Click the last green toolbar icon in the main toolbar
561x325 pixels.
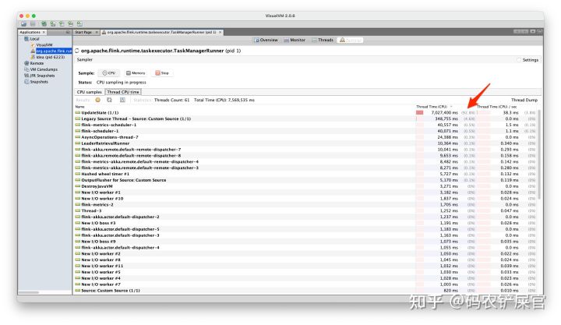point(79,23)
